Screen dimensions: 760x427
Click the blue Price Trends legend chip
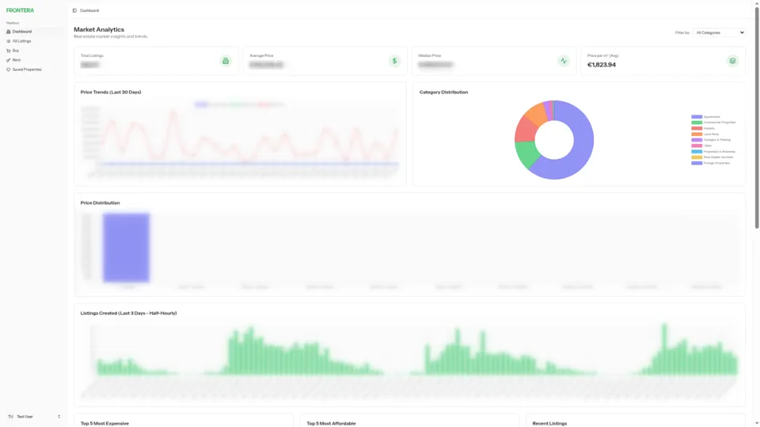point(201,104)
